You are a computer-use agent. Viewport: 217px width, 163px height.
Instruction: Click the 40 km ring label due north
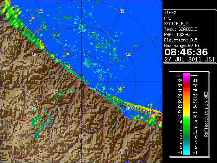81,27
